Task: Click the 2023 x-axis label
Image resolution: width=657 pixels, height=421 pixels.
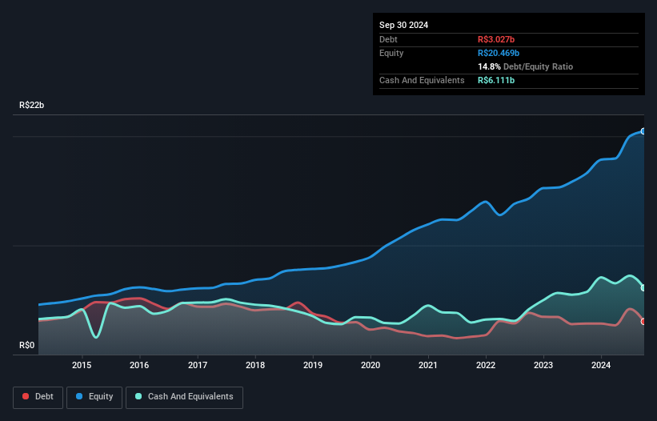Action: click(543, 365)
